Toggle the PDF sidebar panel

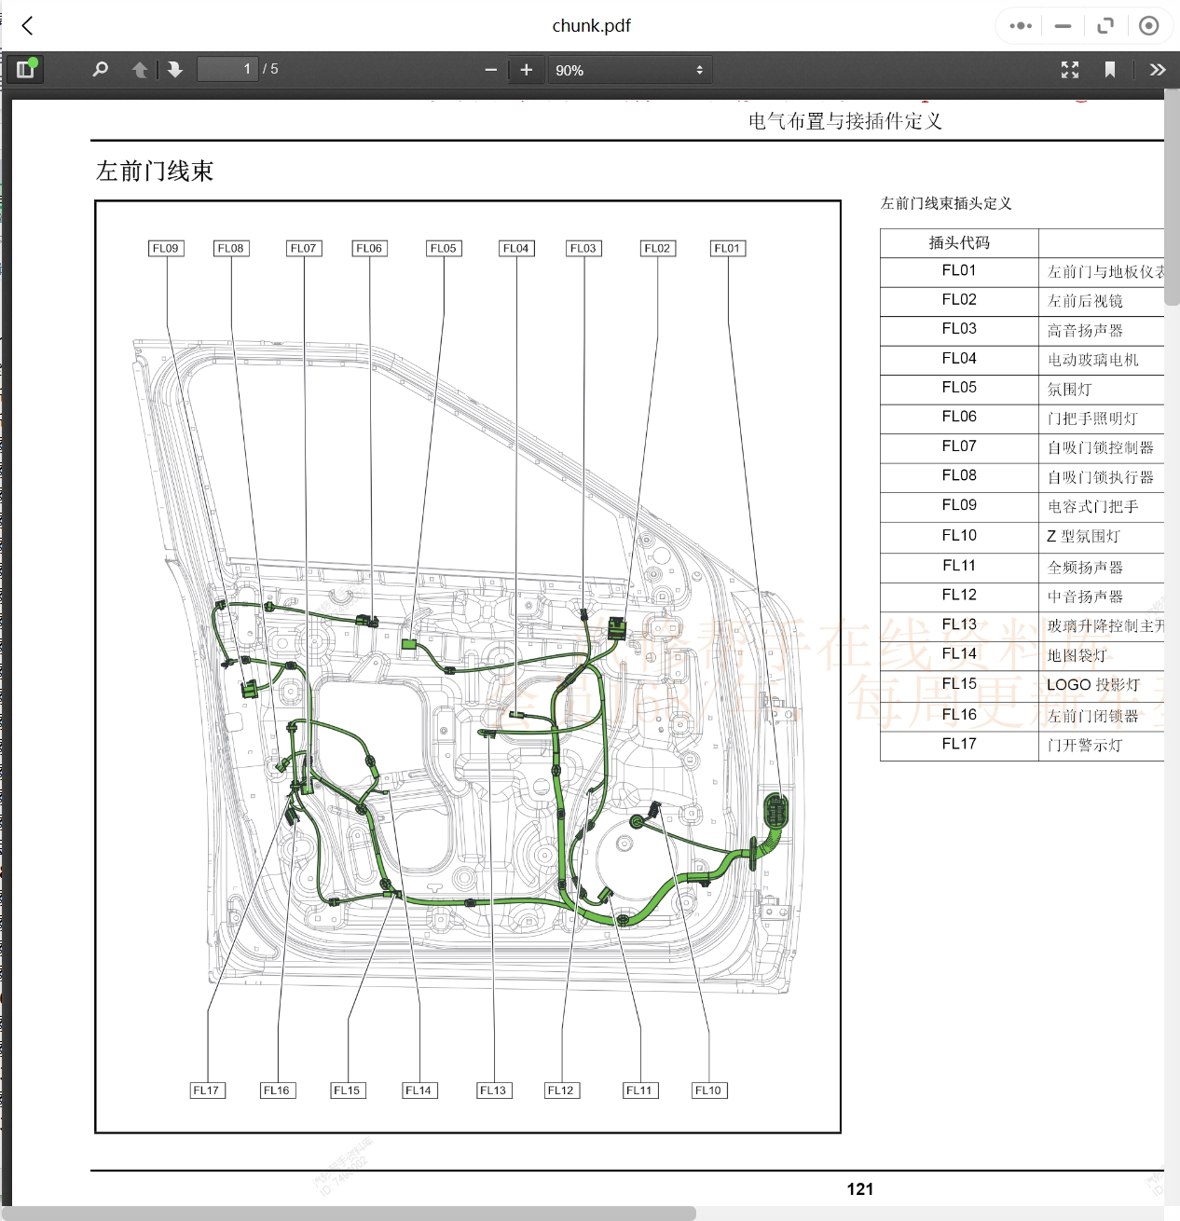point(25,69)
